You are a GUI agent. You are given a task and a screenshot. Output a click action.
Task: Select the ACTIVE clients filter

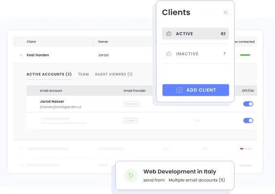(195, 34)
